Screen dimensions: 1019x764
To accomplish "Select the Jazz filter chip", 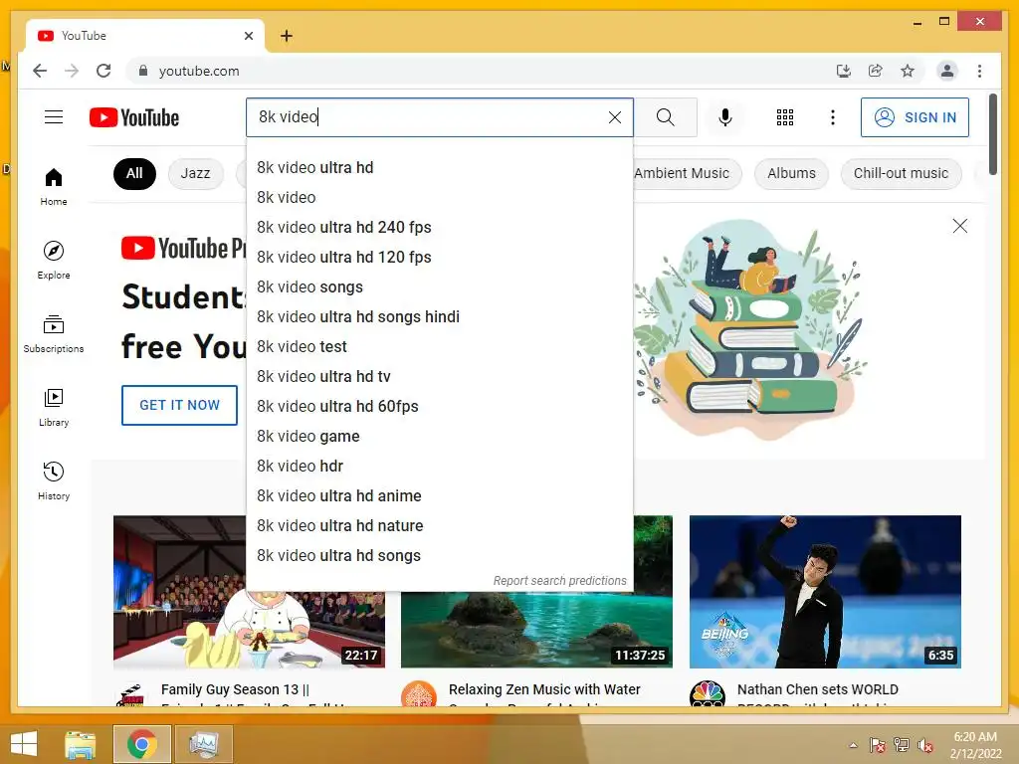I will click(195, 173).
